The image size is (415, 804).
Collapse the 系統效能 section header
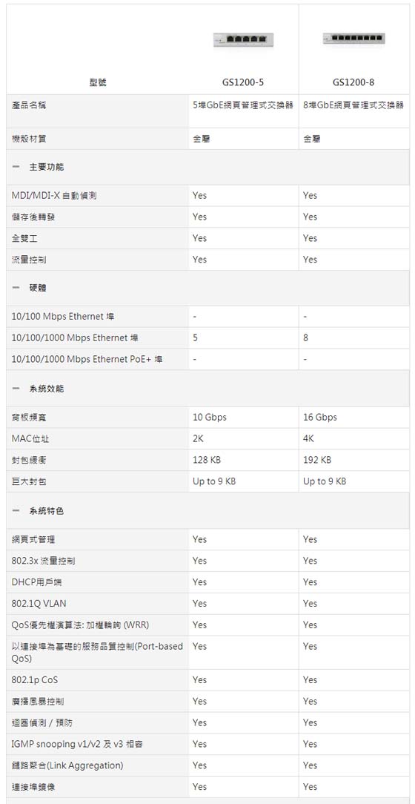coord(207,389)
